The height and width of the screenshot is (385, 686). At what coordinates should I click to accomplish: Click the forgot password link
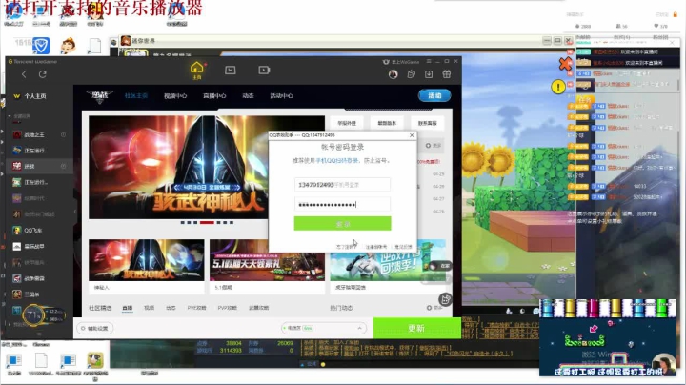[346, 247]
